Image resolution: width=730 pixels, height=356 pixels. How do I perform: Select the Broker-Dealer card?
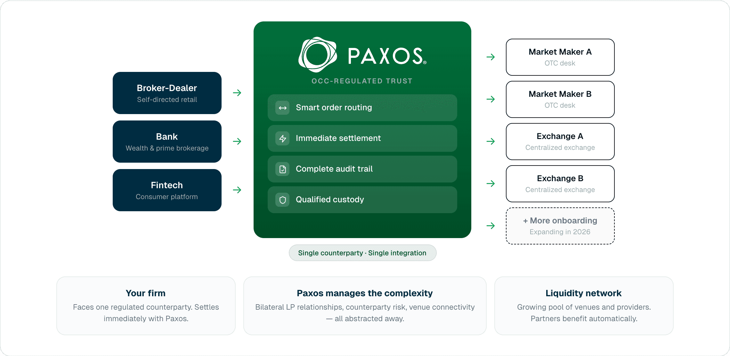167,93
